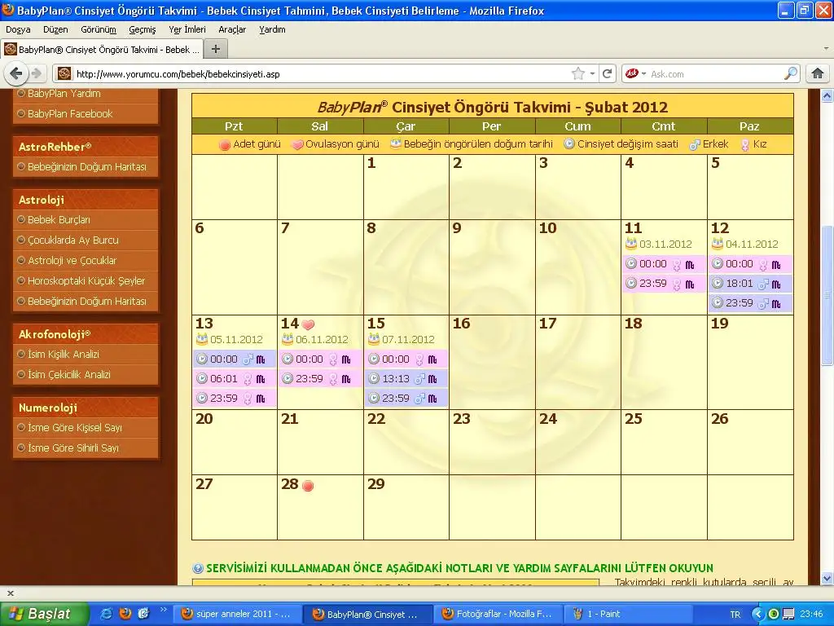This screenshot has width=834, height=626.
Task: Open İsme Göre Sihirli Sayı link
Action: tap(72, 447)
